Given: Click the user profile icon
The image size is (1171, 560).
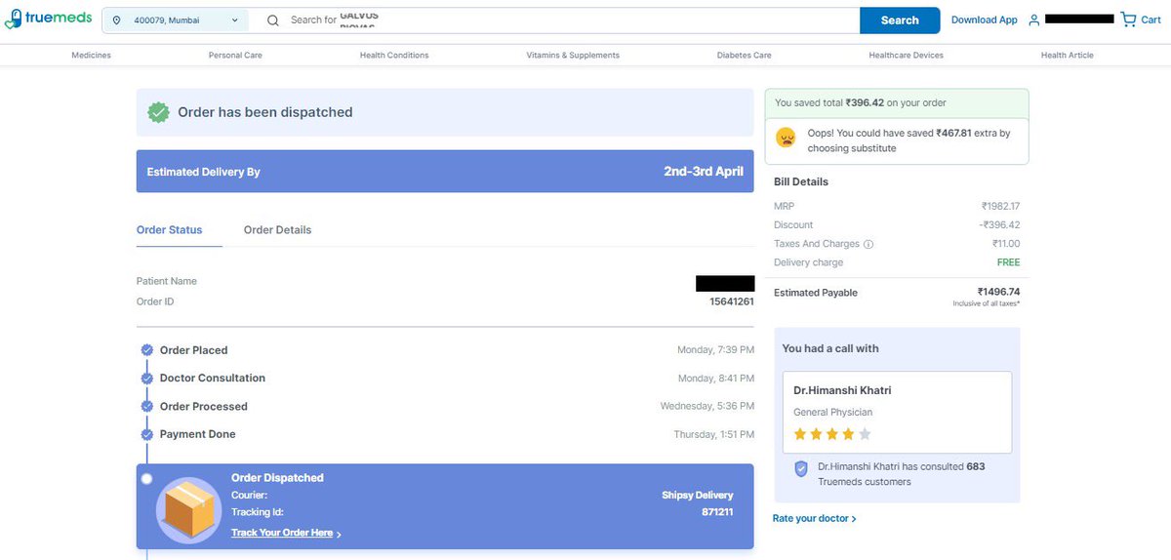Looking at the screenshot, I should (x=1033, y=20).
